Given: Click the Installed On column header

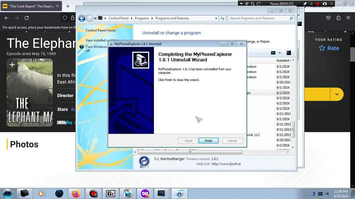Looking at the screenshot, I should point(283,60).
